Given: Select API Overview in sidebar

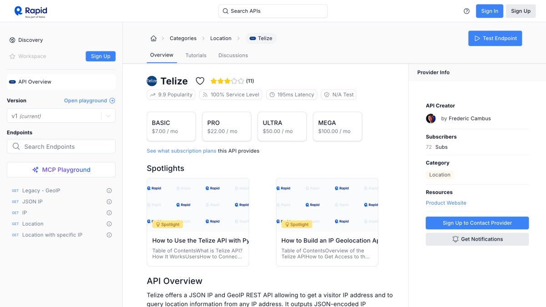Looking at the screenshot, I should click(x=61, y=82).
